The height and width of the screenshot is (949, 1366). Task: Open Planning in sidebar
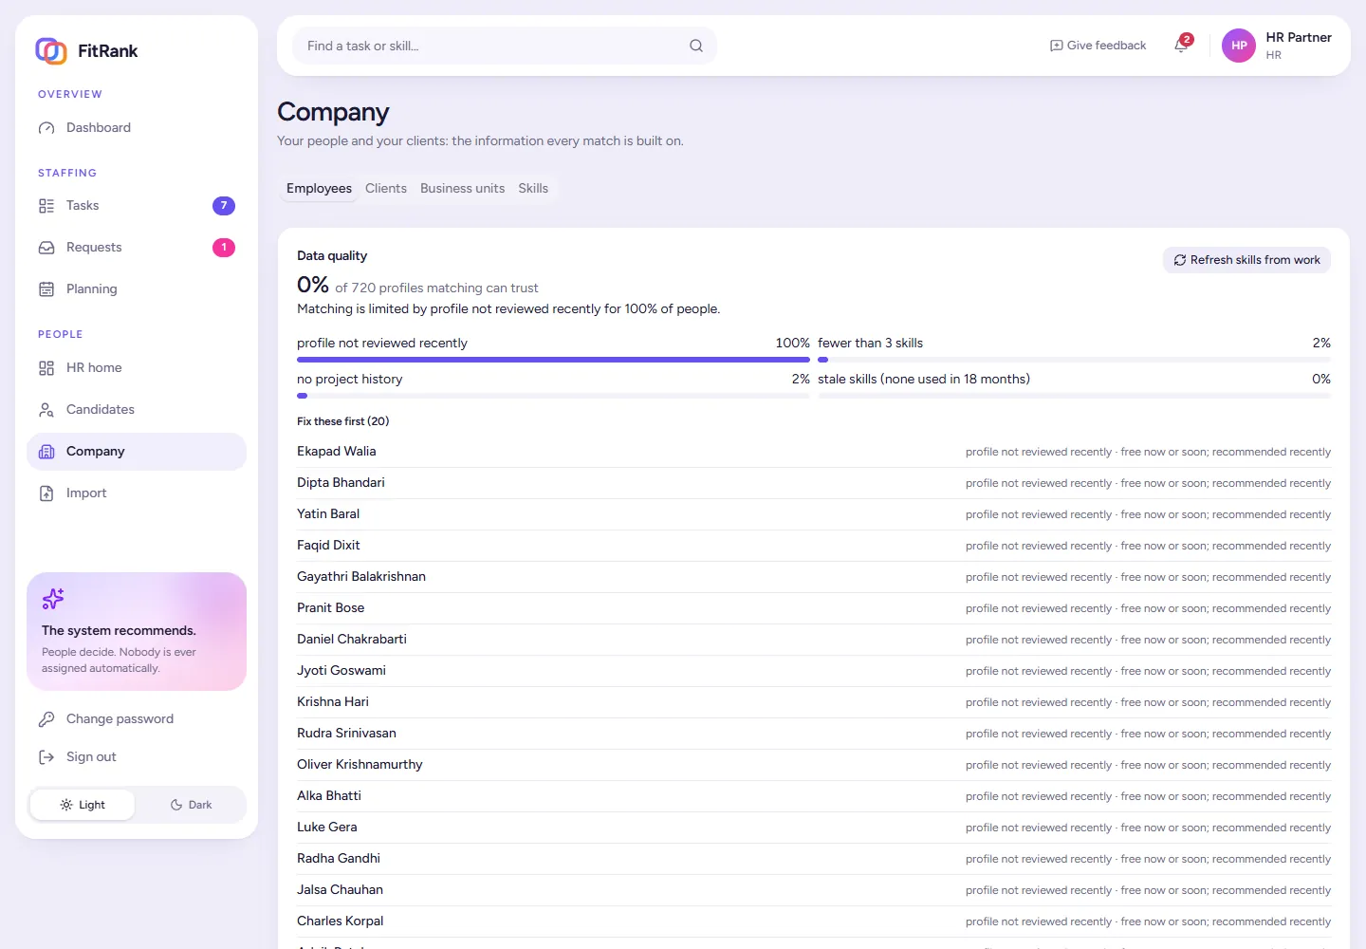pyautogui.click(x=137, y=289)
